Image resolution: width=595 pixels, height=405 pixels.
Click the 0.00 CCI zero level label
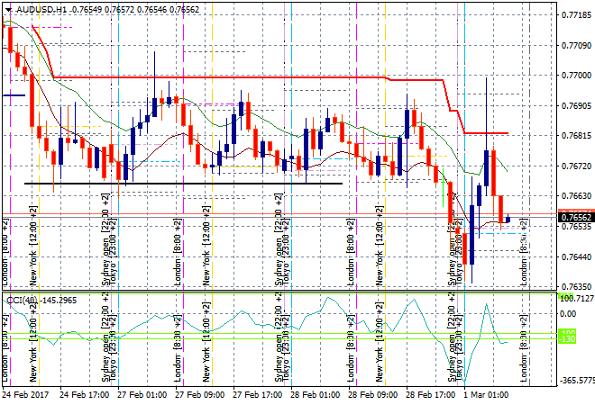point(568,313)
